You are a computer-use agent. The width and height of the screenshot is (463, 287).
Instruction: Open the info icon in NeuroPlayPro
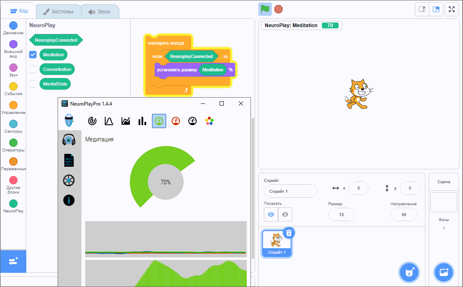click(69, 200)
